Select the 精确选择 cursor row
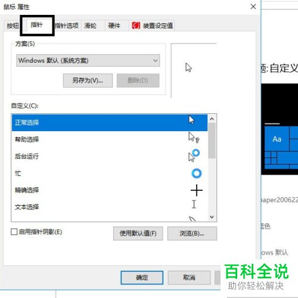The height and width of the screenshot is (298, 298). point(110,190)
